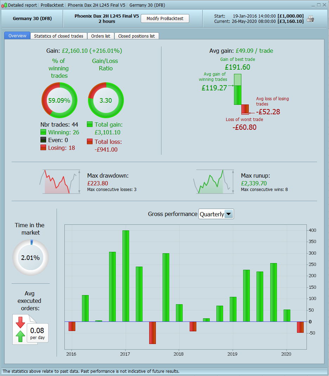
Task: Click the red down arrow executed orders icon
Action: coord(20,322)
